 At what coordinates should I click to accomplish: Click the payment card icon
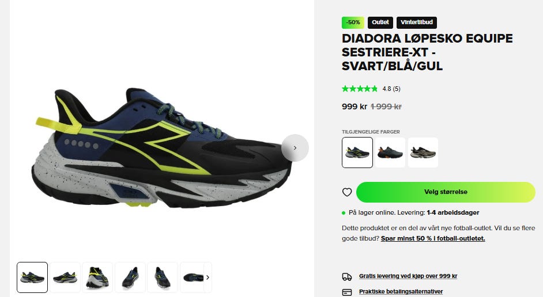click(x=347, y=292)
